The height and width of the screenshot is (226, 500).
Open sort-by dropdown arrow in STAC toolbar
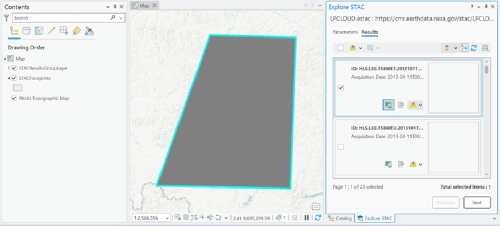pyautogui.click(x=455, y=48)
